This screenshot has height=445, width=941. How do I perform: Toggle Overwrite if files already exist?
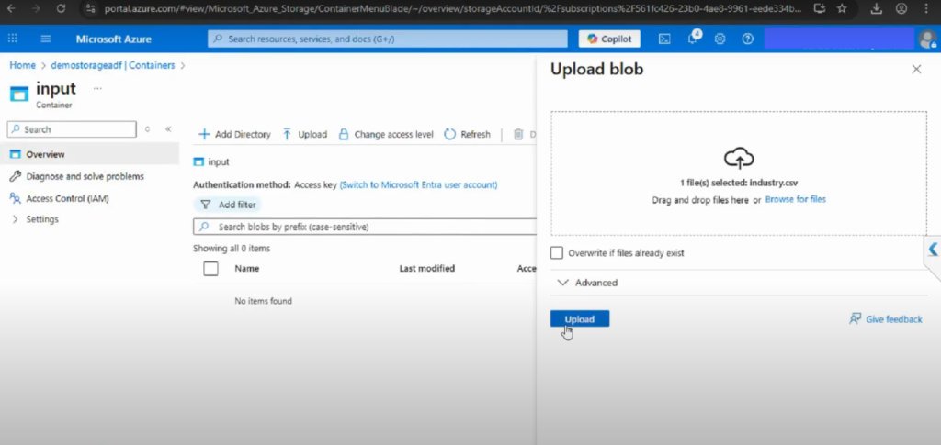(557, 252)
